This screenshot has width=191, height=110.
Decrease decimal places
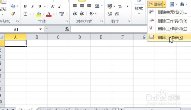(x=117, y=14)
